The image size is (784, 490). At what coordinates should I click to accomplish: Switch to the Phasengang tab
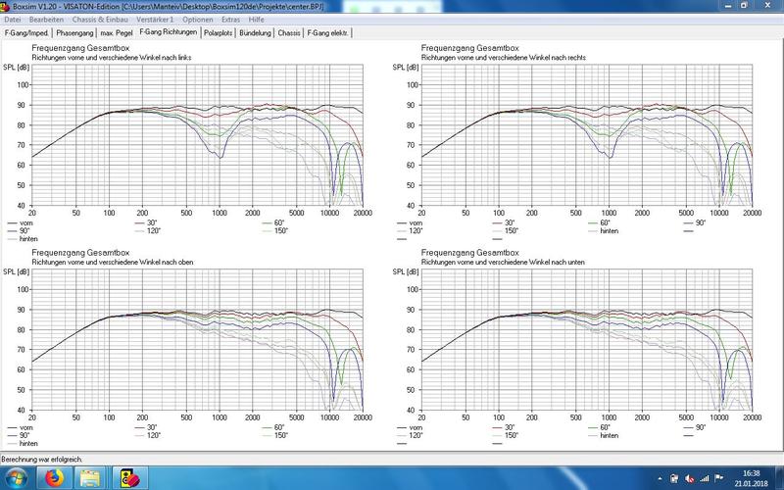tap(73, 32)
